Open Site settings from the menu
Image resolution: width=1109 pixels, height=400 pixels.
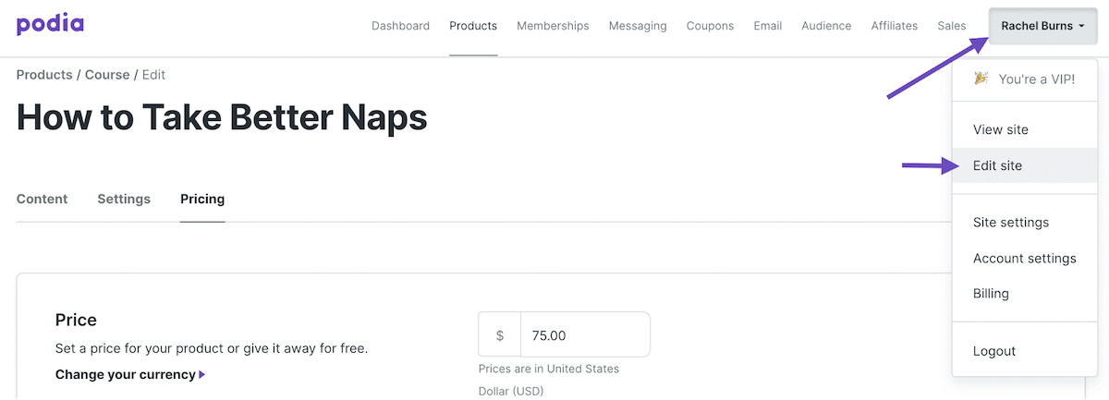pos(1010,223)
